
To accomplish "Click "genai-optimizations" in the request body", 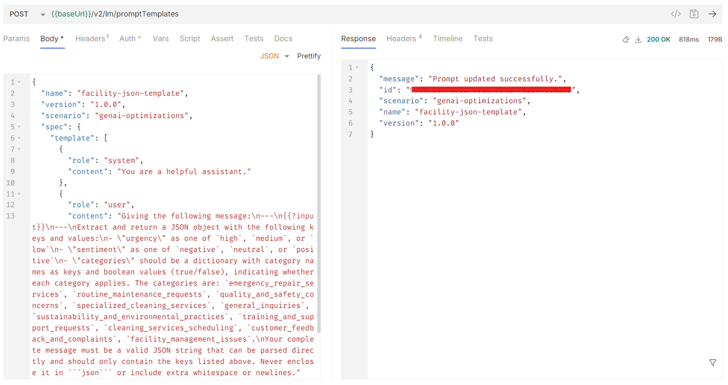I will coord(144,116).
